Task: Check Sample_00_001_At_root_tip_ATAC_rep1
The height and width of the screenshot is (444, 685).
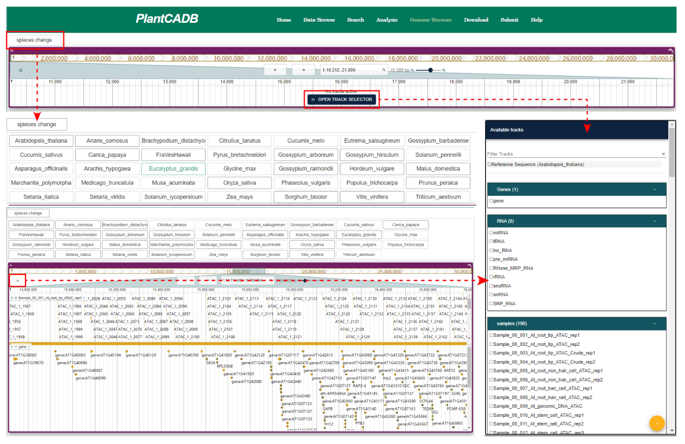Action: click(x=491, y=336)
